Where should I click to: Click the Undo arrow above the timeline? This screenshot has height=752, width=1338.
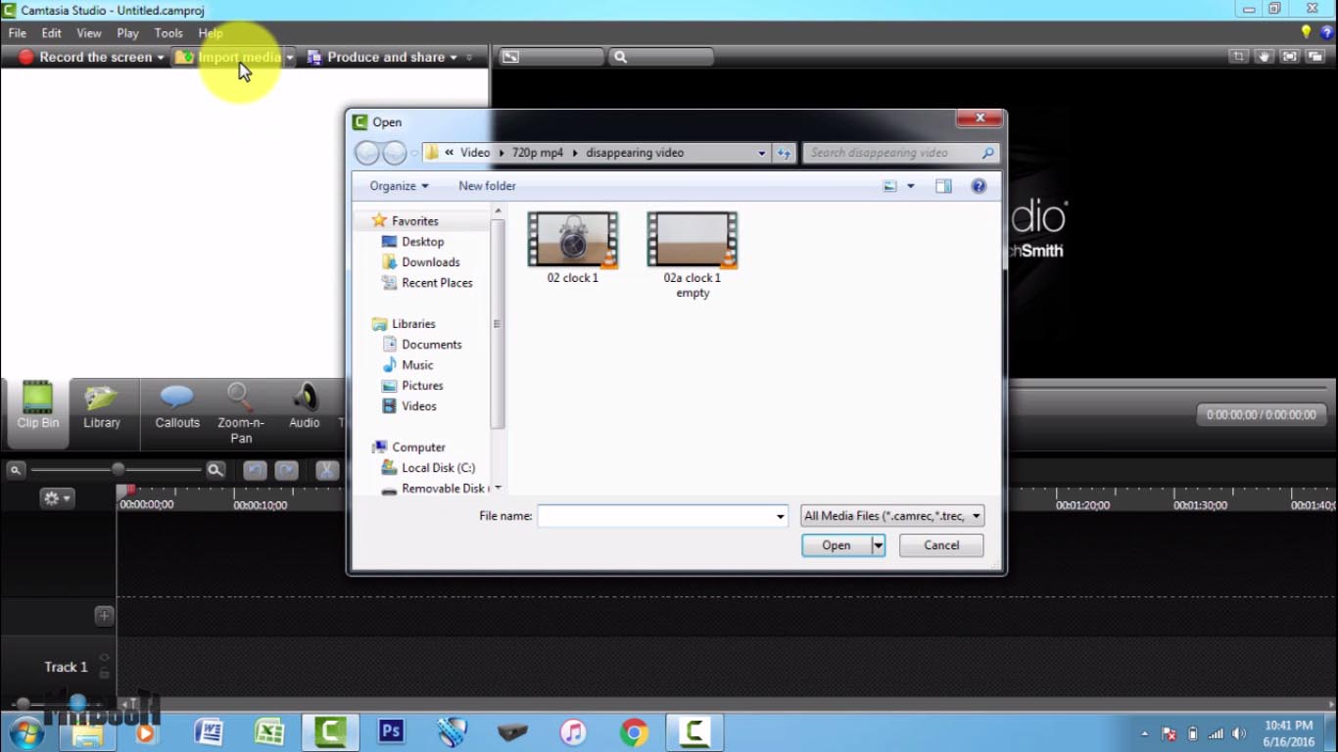point(256,471)
